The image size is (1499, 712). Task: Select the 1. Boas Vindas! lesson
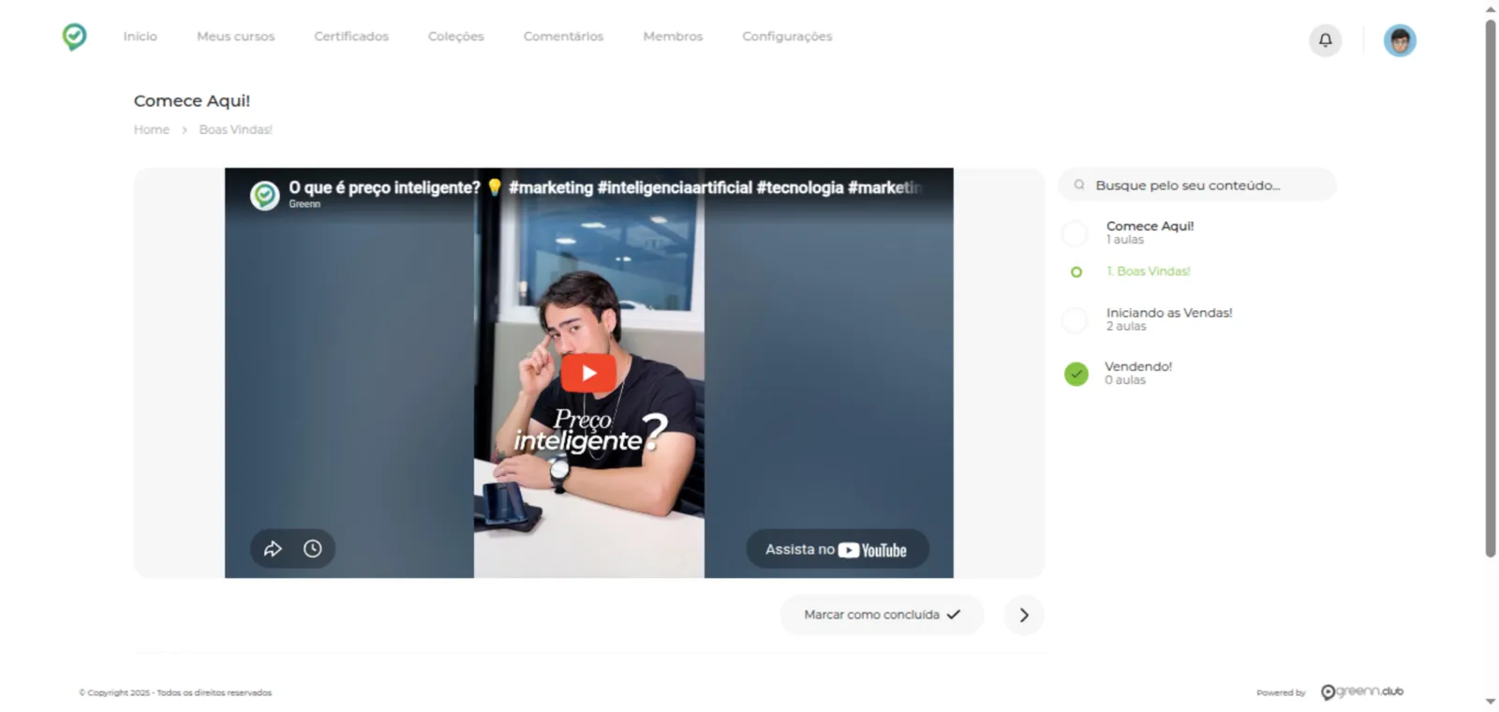pyautogui.click(x=1148, y=272)
